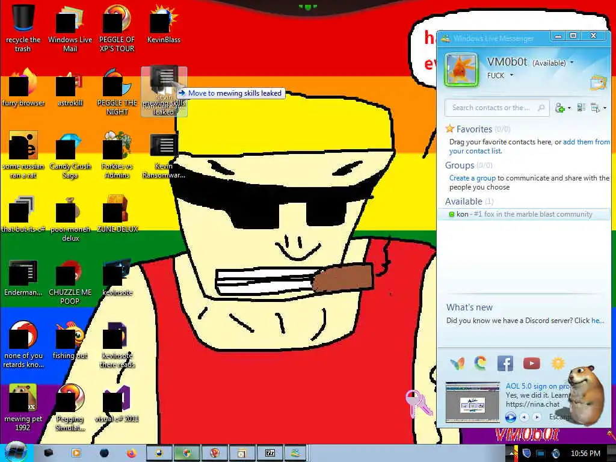Open the Enderman... desktop icon

pyautogui.click(x=23, y=277)
